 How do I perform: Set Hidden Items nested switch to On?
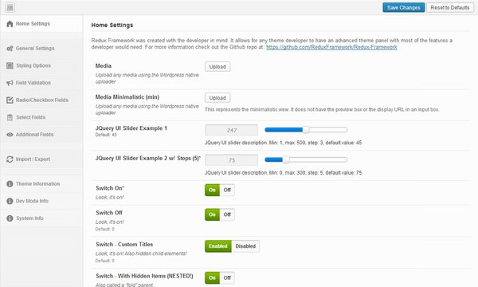212,278
